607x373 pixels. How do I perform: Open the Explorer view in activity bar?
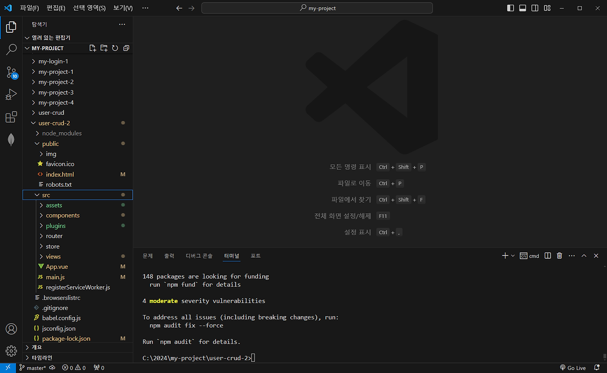click(x=11, y=27)
